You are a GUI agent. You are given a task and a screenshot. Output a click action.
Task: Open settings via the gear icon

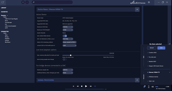click(x=149, y=2)
